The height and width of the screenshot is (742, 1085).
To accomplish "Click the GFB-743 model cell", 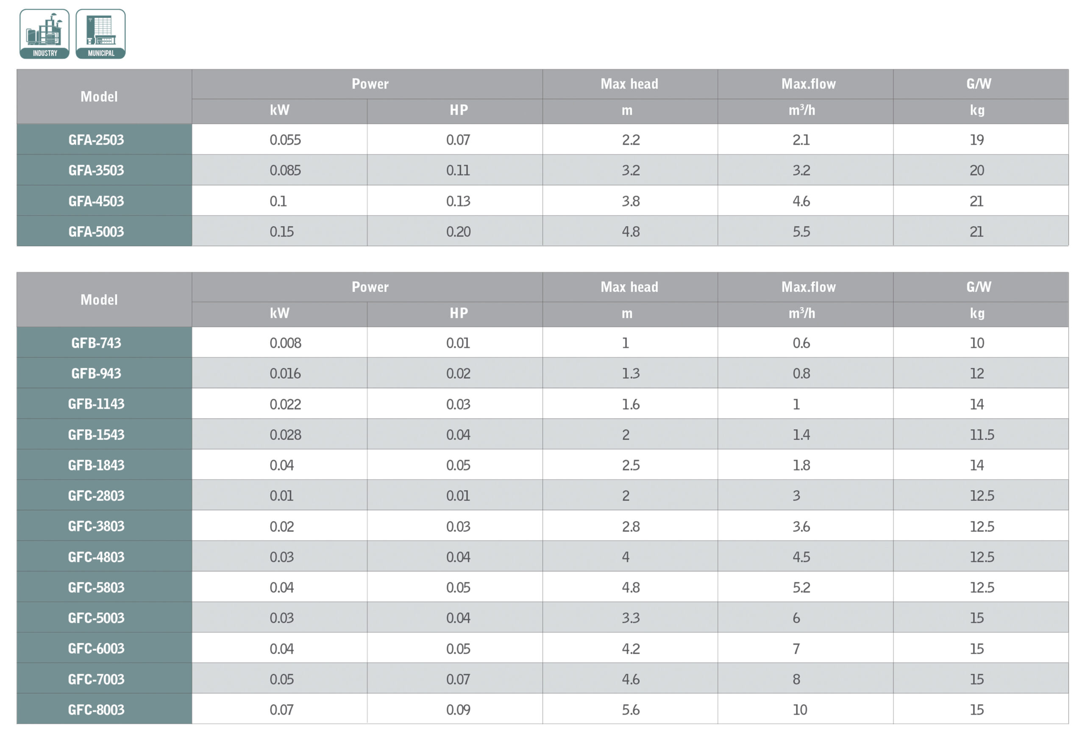I will 96,343.
